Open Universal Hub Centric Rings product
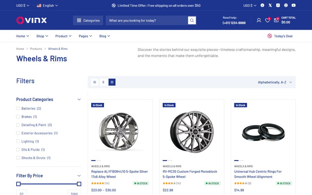The height and width of the screenshot is (195, 312). coord(258,174)
